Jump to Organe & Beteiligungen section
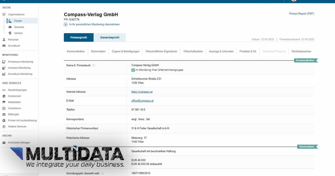Viewport: 335px width, 176px height. coord(125,51)
